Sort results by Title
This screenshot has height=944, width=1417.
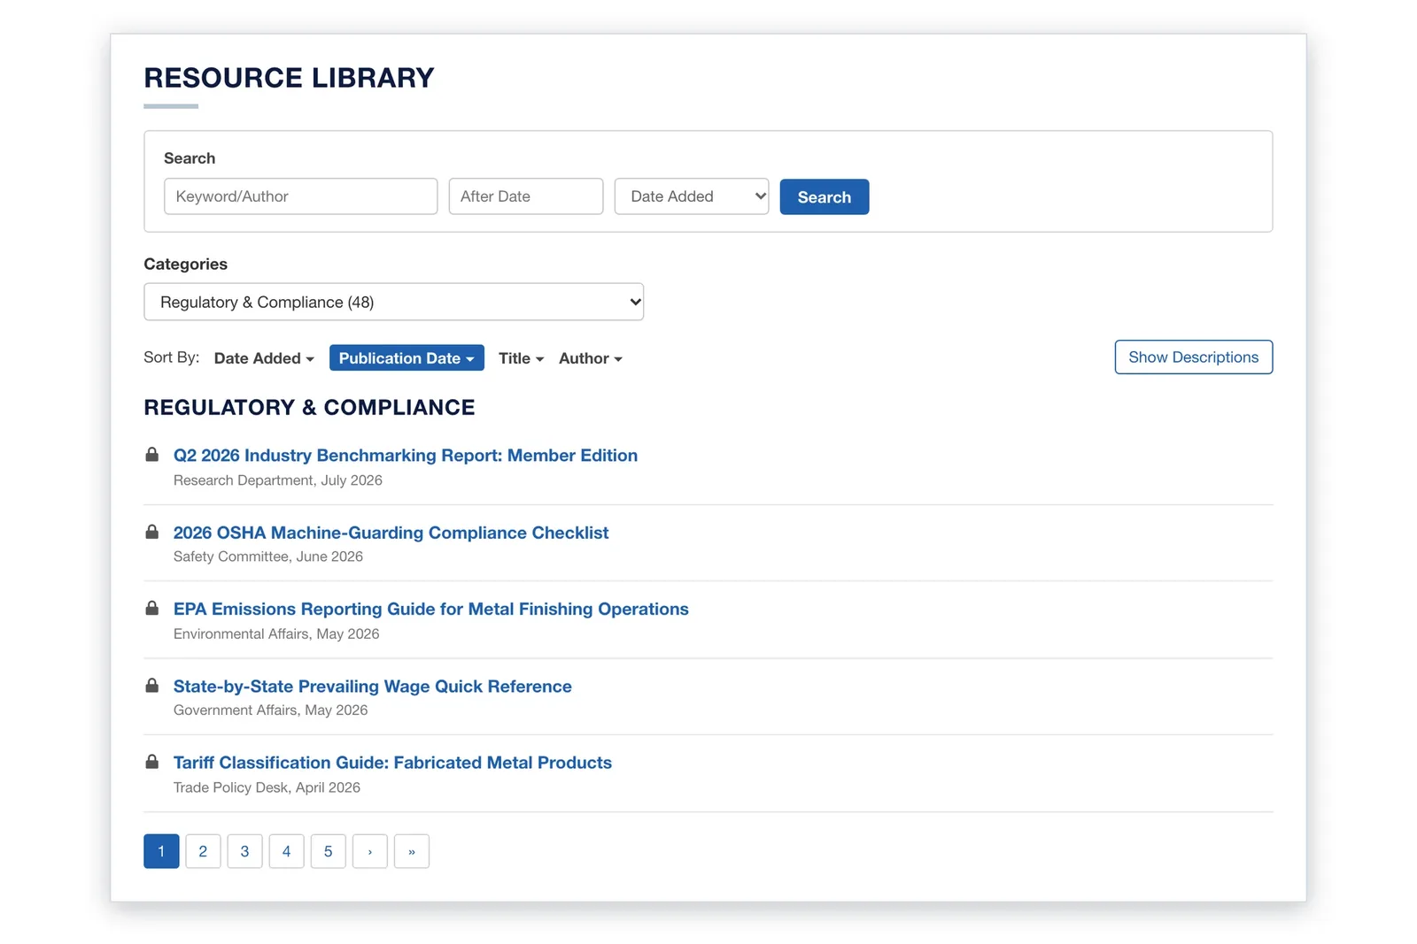tap(521, 358)
